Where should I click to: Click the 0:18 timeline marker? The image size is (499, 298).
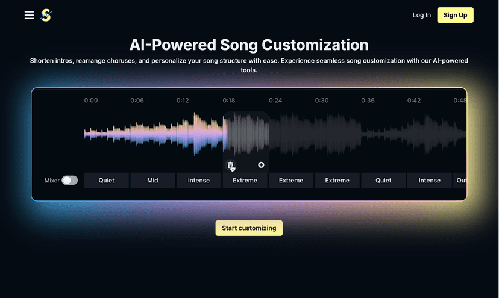[229, 101]
